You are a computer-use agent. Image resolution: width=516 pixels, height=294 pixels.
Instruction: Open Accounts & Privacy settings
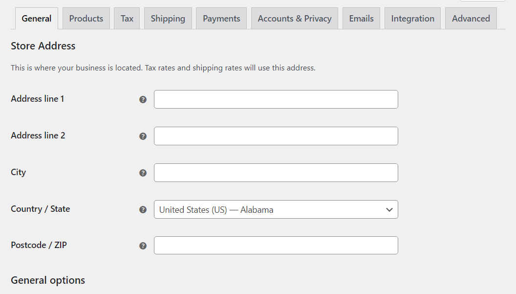294,18
